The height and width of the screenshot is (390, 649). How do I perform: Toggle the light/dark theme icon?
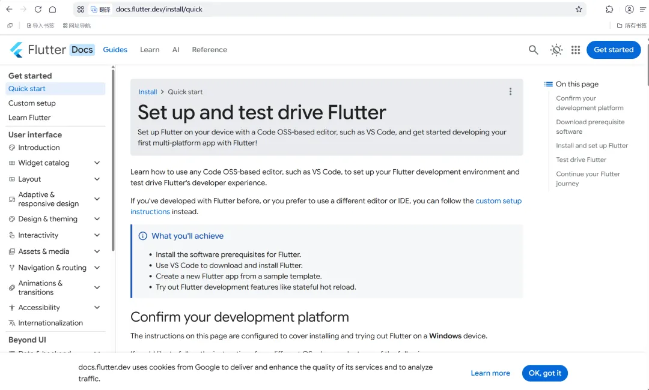[x=556, y=50]
